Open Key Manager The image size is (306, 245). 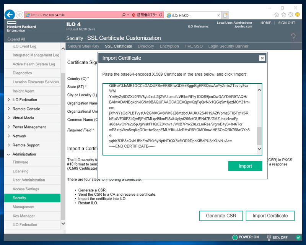[33, 216]
